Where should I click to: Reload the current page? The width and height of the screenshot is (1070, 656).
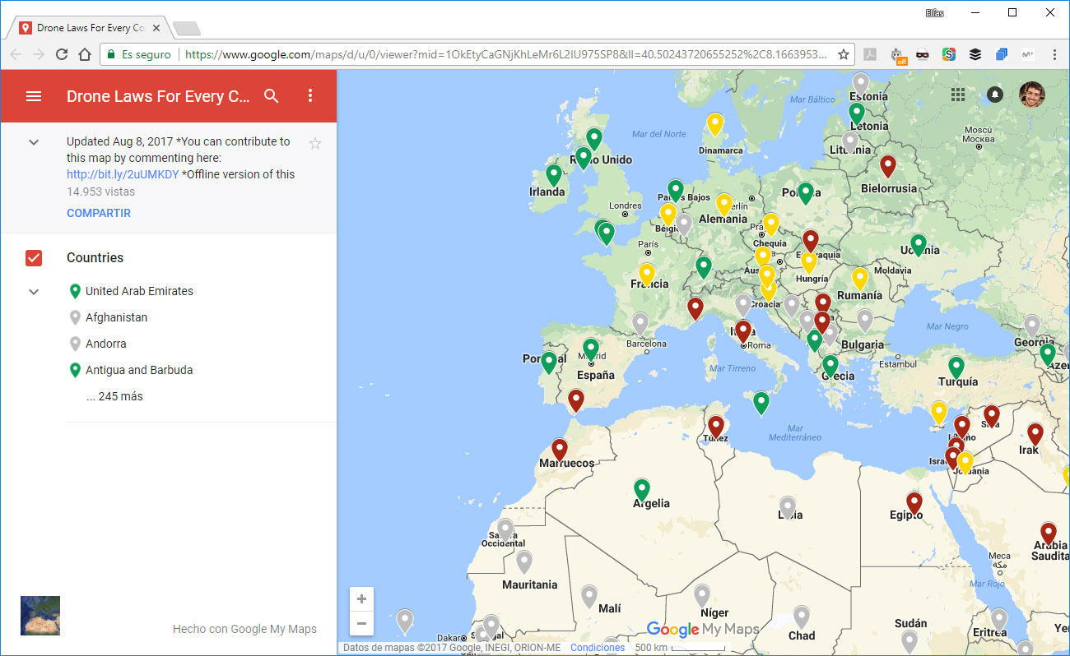(61, 53)
